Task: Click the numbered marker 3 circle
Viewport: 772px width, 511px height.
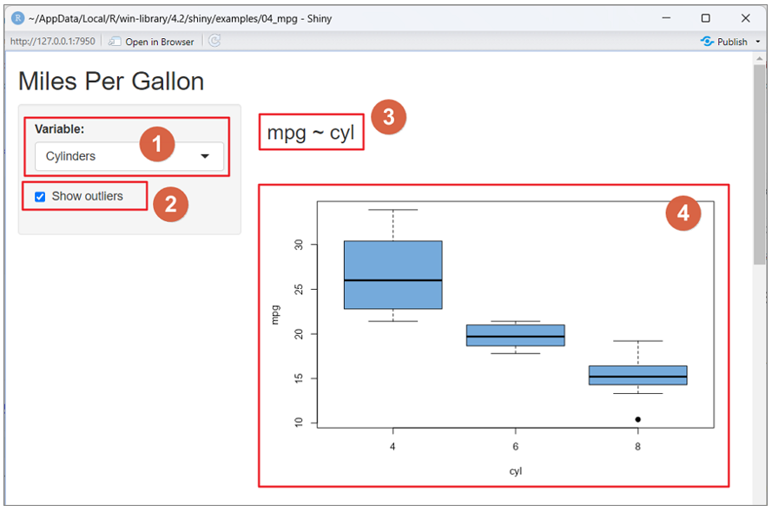Action: (388, 117)
